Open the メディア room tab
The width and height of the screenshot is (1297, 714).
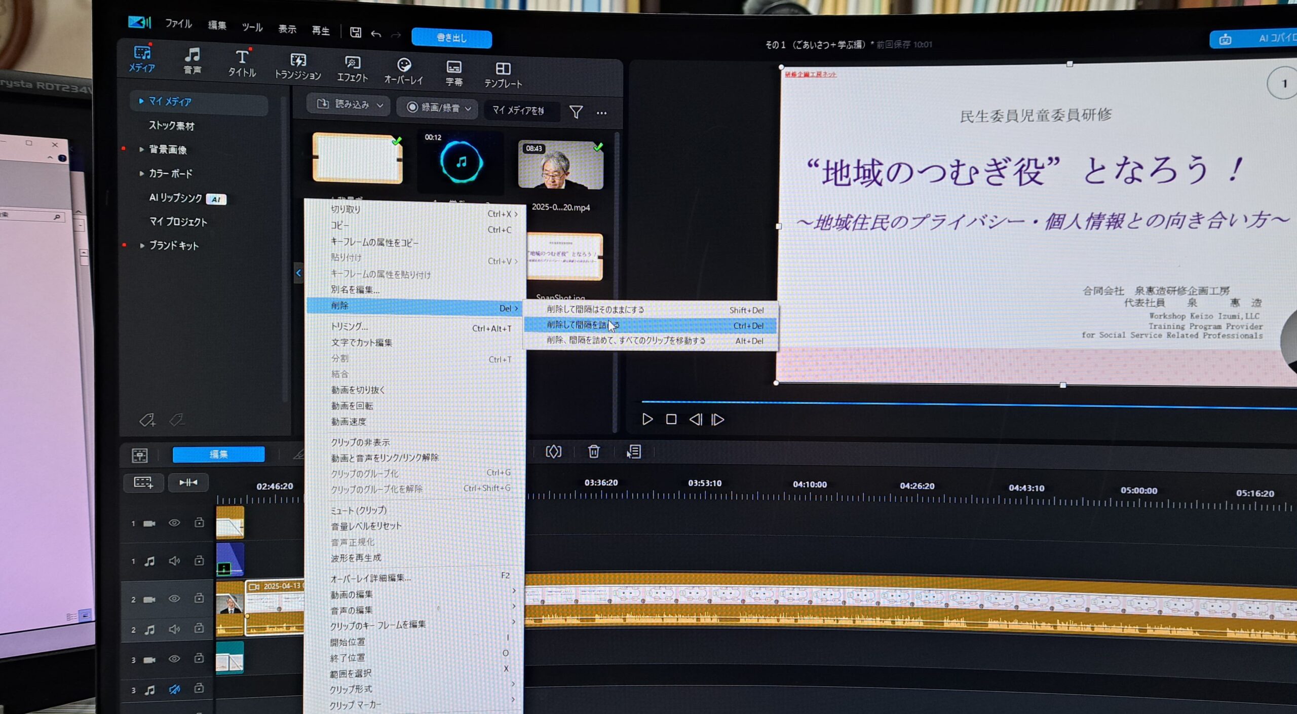[x=142, y=59]
